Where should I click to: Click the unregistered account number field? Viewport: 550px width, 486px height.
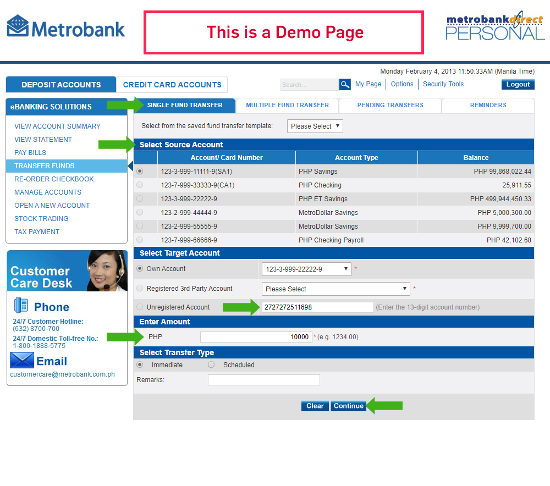click(317, 307)
